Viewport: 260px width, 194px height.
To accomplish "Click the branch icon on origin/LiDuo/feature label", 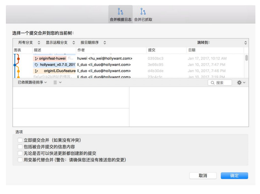I will click(36, 71).
